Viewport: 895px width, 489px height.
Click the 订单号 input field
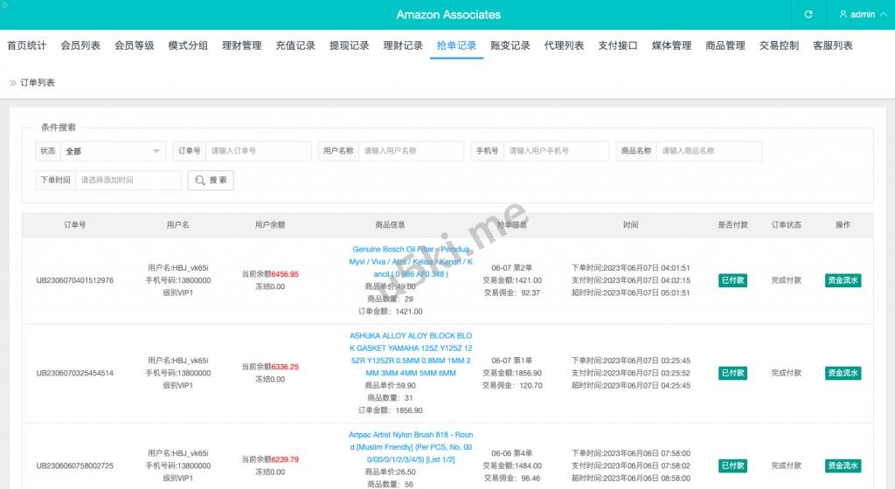tap(258, 151)
